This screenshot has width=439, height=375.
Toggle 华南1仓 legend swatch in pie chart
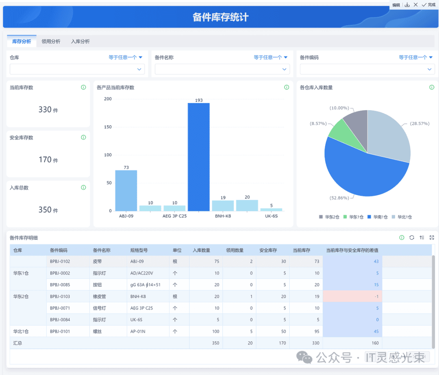coord(369,217)
